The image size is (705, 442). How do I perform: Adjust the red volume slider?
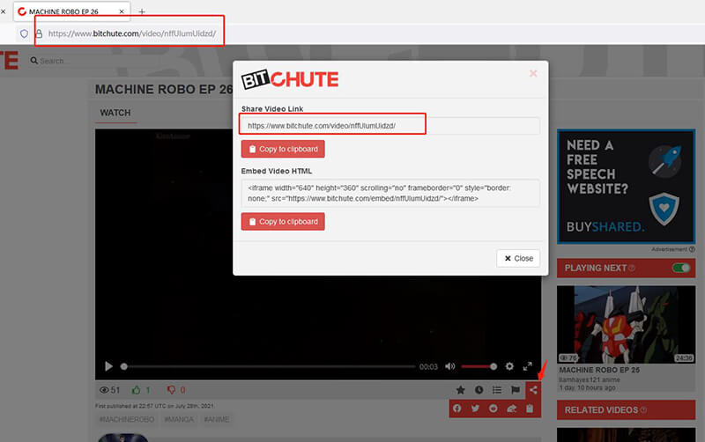(479, 366)
